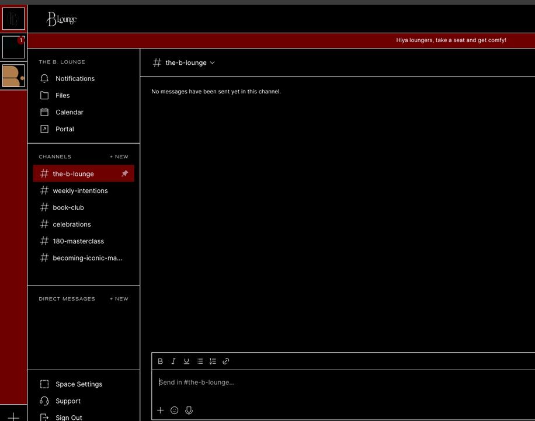Add a new space with bottom plus icon
The image size is (535, 421).
coord(13,416)
